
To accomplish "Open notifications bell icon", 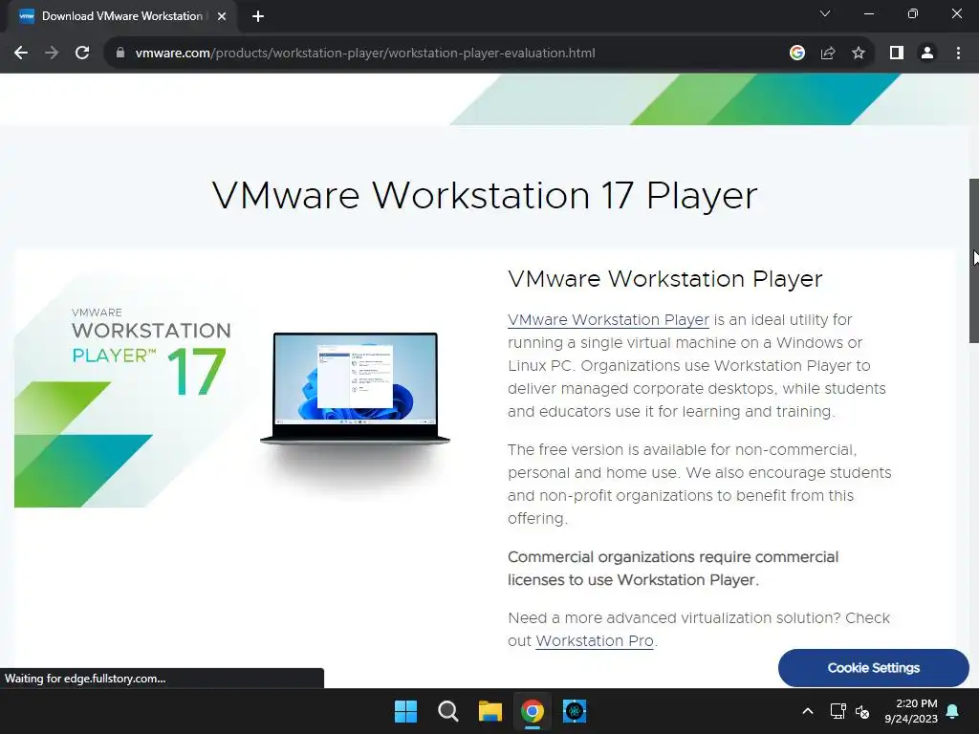I will point(953,711).
